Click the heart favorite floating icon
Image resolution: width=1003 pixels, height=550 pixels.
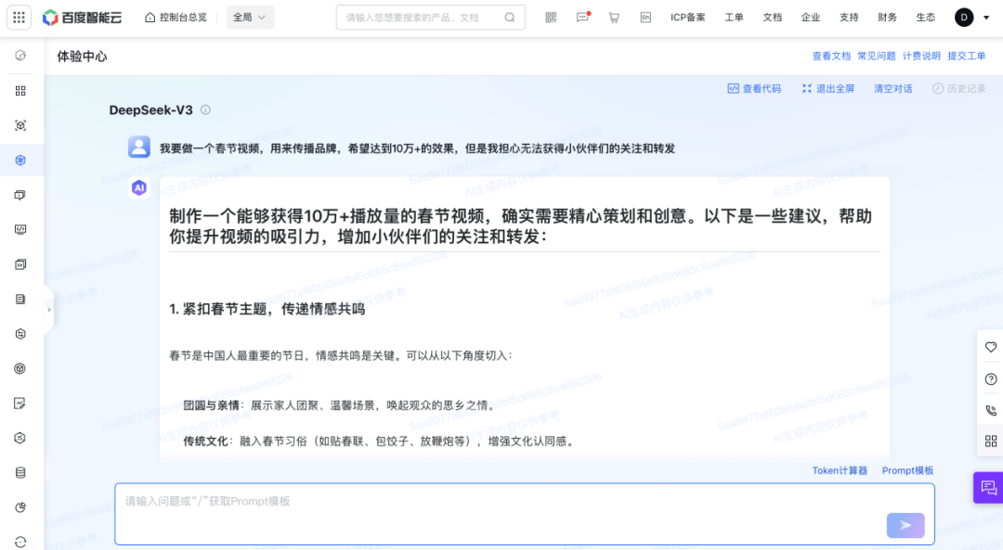click(991, 348)
